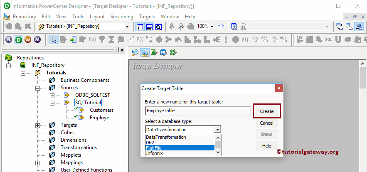Expand the Targets node
367x172 pixels.
(x=37, y=125)
